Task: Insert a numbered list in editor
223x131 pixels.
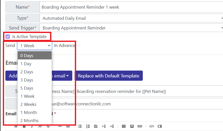Action: 88,126
